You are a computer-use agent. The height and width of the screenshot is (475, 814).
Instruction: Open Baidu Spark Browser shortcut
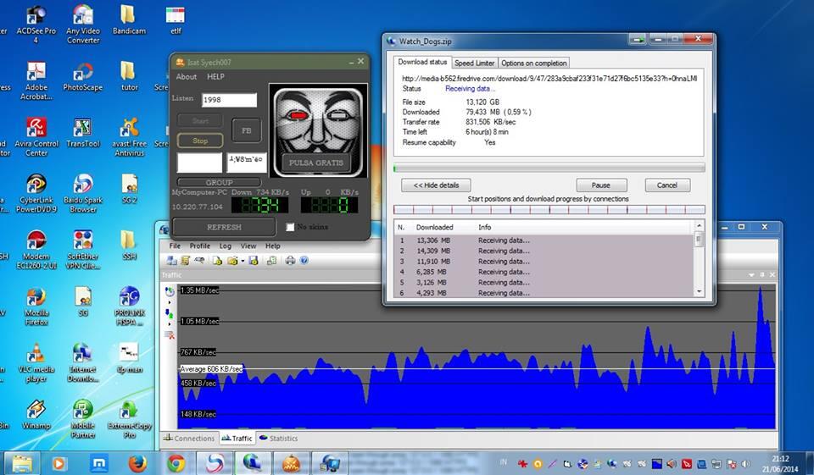pos(83,193)
